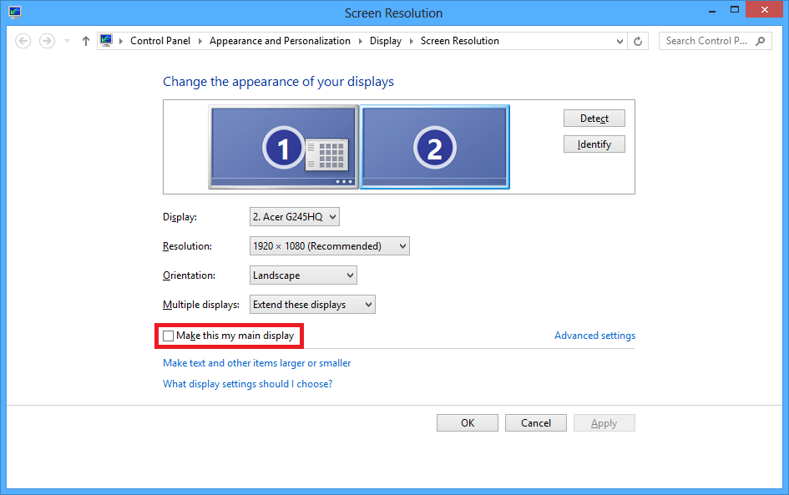Click the Screen Resolution title bar icon
The image size is (789, 495).
[x=14, y=13]
